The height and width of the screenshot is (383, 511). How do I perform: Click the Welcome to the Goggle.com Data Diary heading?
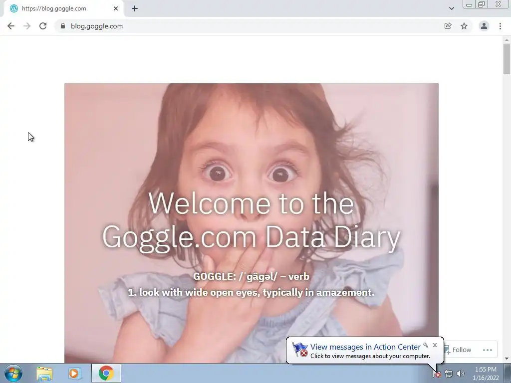pos(252,220)
